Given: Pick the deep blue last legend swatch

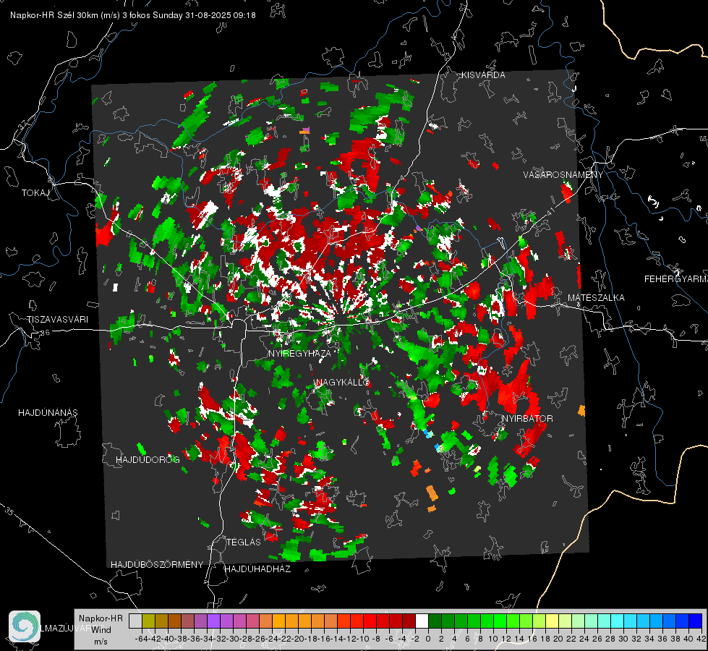Looking at the screenshot, I should tap(696, 621).
